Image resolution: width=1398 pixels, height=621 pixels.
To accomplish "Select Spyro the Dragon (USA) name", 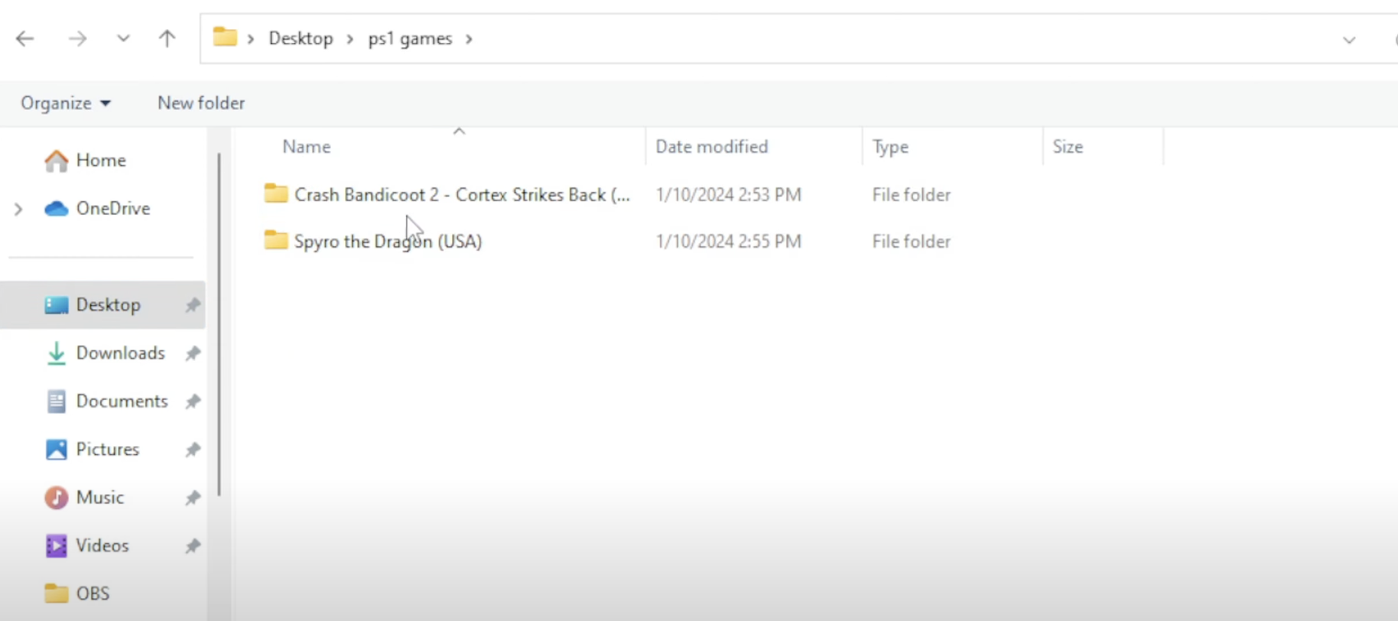I will 388,241.
